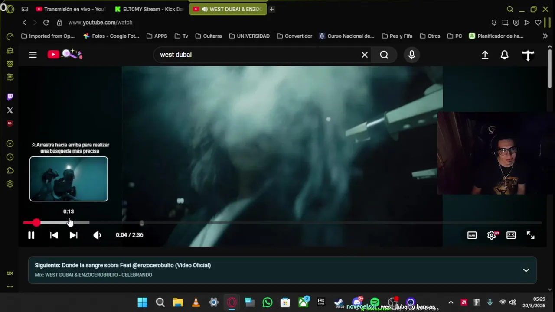Open the video player settings gear
This screenshot has width=555, height=312.
[x=492, y=235]
